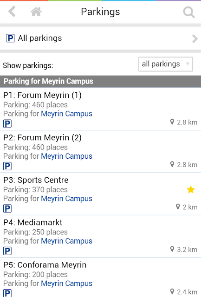Tap the back arrow icon
The height and width of the screenshot is (297, 201).
12,12
